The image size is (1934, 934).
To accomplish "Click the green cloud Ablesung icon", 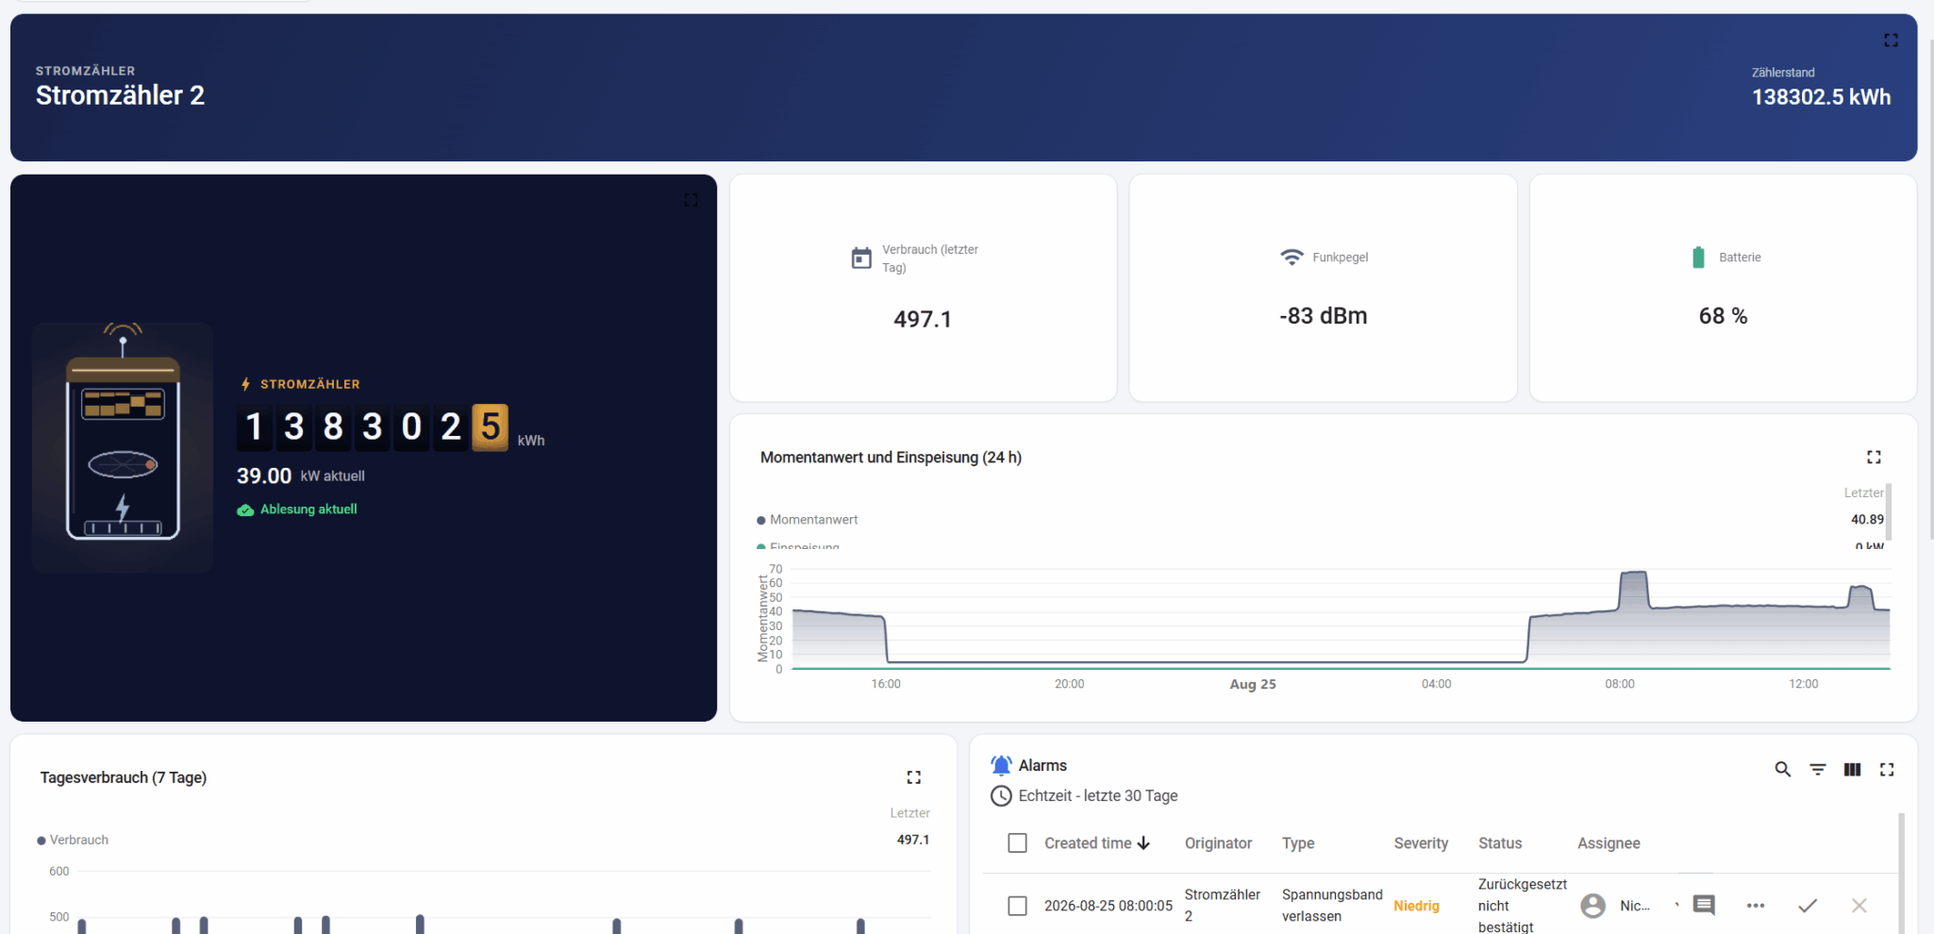I will click(245, 509).
